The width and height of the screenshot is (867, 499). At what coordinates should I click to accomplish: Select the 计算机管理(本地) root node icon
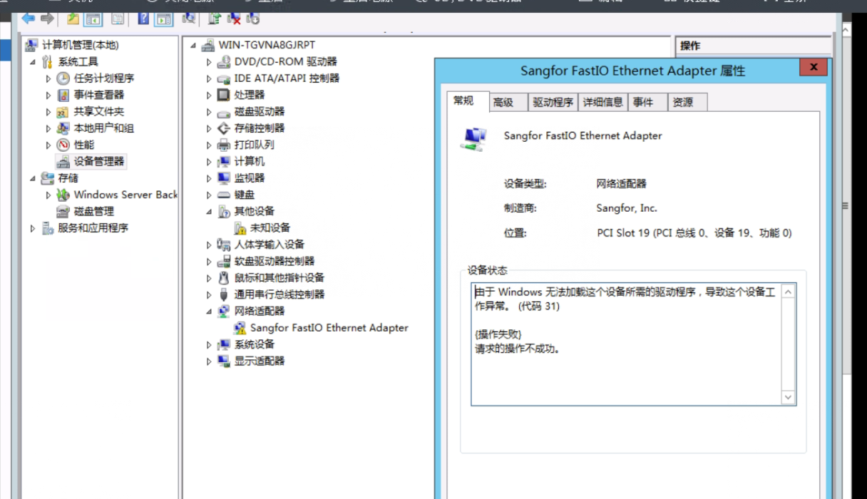32,45
